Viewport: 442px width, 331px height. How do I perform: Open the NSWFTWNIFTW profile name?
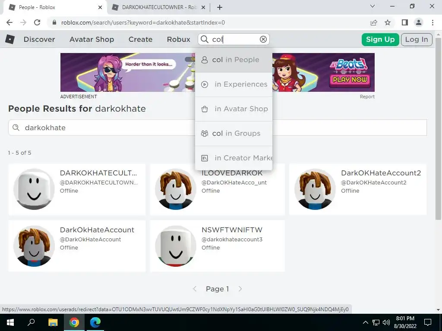pyautogui.click(x=232, y=230)
